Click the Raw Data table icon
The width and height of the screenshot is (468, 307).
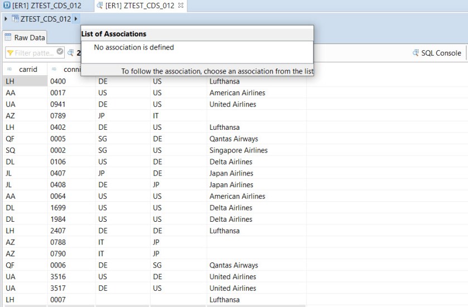[x=8, y=38]
